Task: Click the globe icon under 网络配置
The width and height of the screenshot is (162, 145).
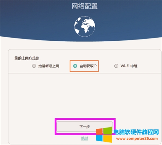Action: [x=85, y=26]
